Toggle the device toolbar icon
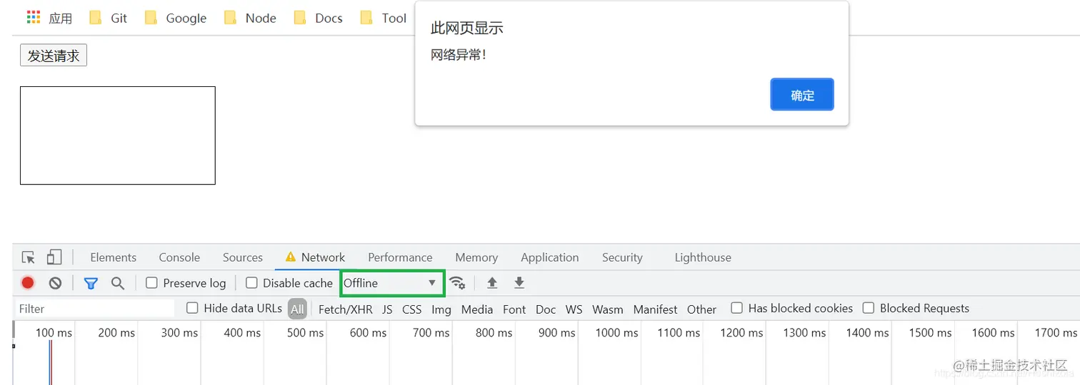 click(54, 257)
